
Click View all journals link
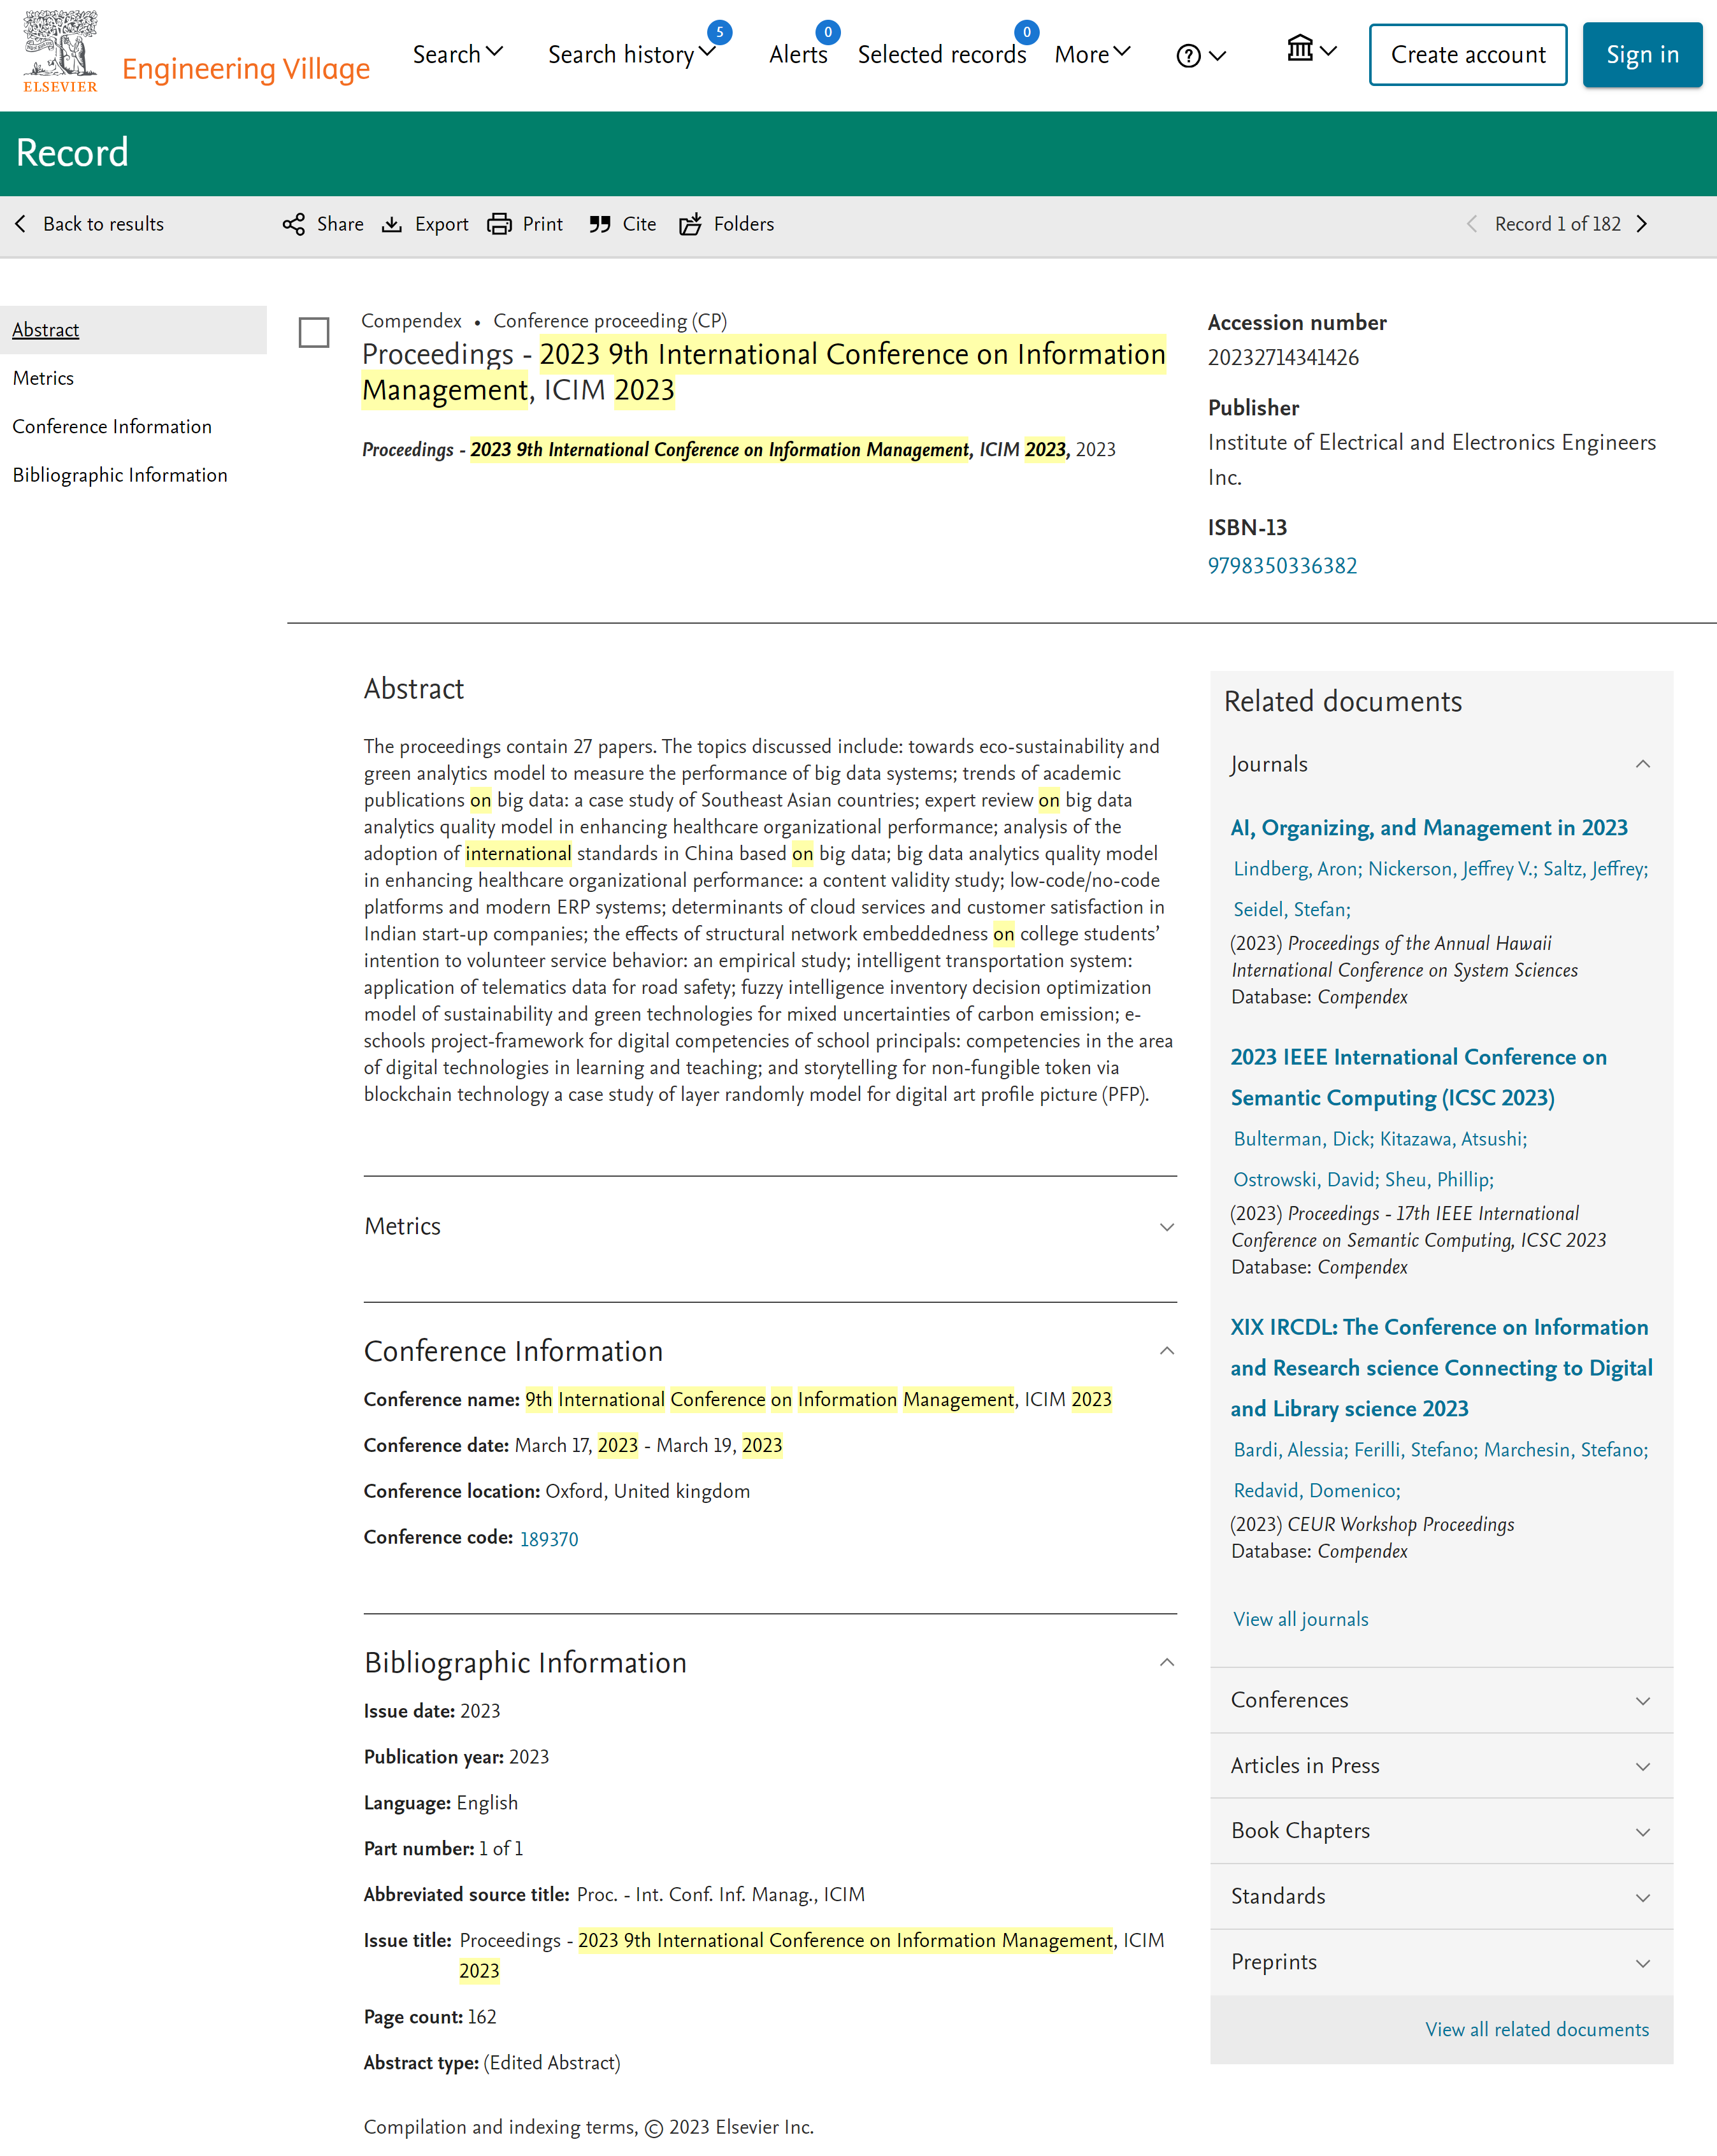(x=1300, y=1620)
